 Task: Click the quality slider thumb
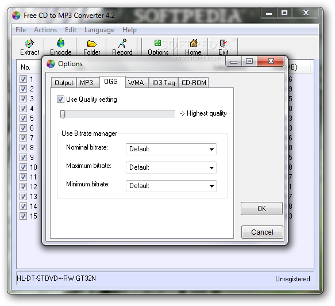click(x=63, y=114)
